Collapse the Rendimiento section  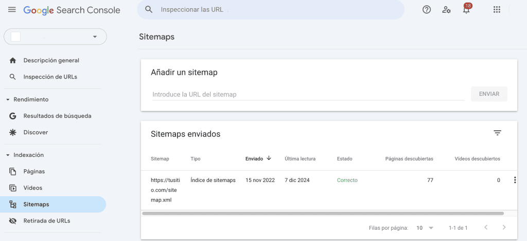pos(8,99)
